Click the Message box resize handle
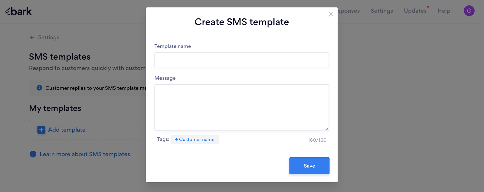484x192 pixels. pos(327,129)
